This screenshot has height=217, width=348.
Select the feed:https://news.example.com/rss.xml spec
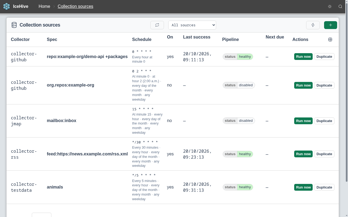pos(87,154)
